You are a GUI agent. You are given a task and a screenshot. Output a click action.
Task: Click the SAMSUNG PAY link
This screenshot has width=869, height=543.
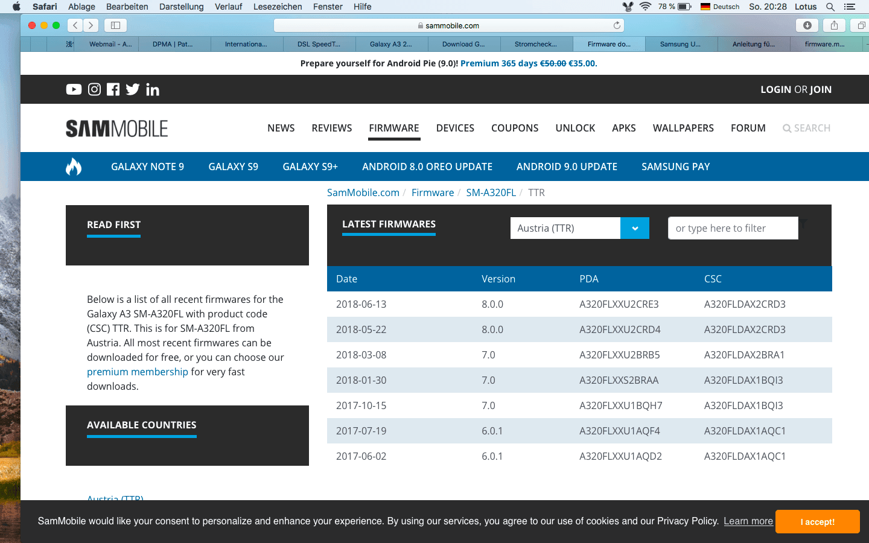click(675, 167)
